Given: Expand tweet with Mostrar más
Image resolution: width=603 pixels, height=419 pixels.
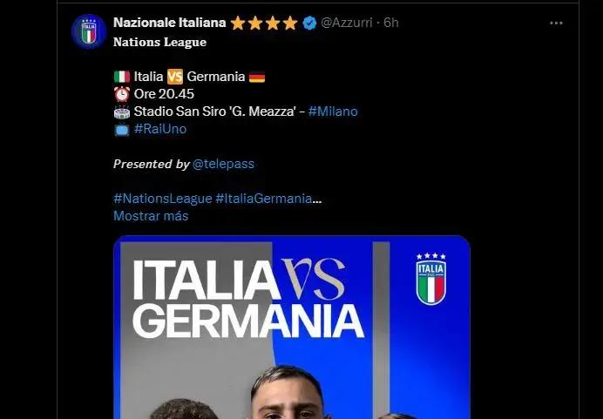Looking at the screenshot, I should click(151, 216).
